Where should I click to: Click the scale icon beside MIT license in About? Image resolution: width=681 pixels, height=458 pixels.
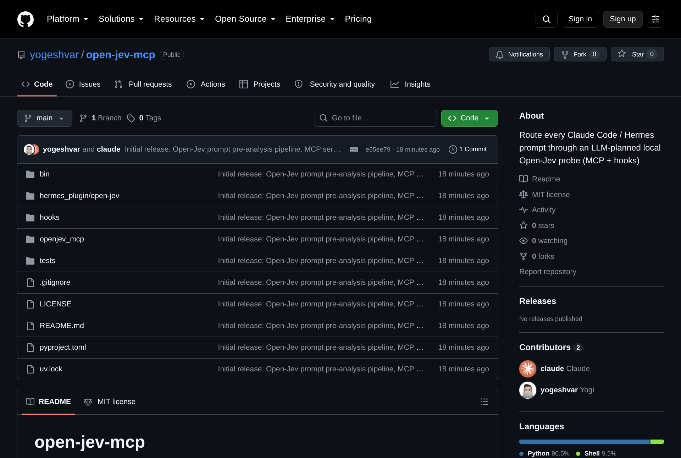pos(524,195)
